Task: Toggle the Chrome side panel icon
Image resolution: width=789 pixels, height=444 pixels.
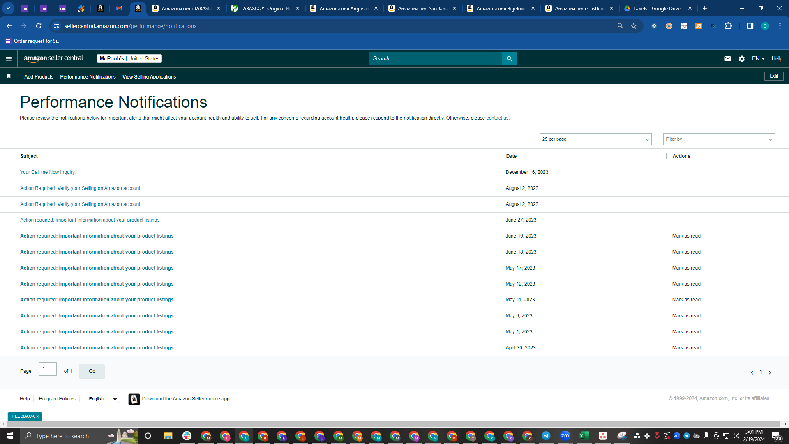Action: [x=750, y=26]
